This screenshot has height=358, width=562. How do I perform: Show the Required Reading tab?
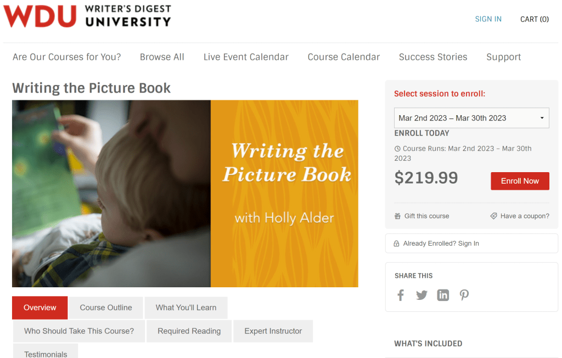pyautogui.click(x=189, y=331)
